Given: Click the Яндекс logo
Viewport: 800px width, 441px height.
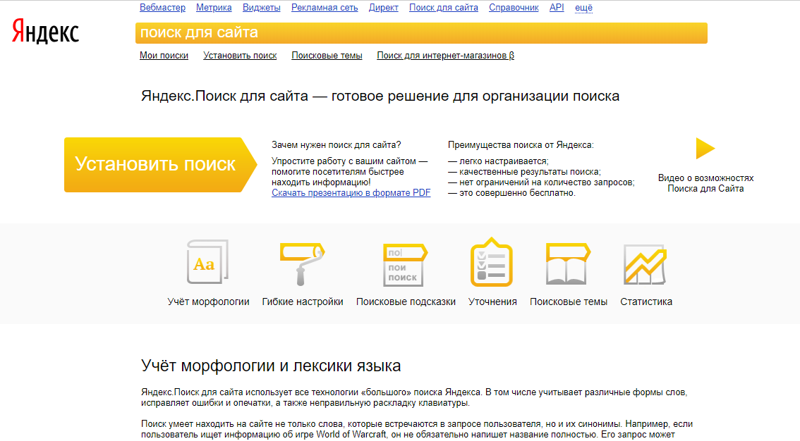Looking at the screenshot, I should point(45,32).
